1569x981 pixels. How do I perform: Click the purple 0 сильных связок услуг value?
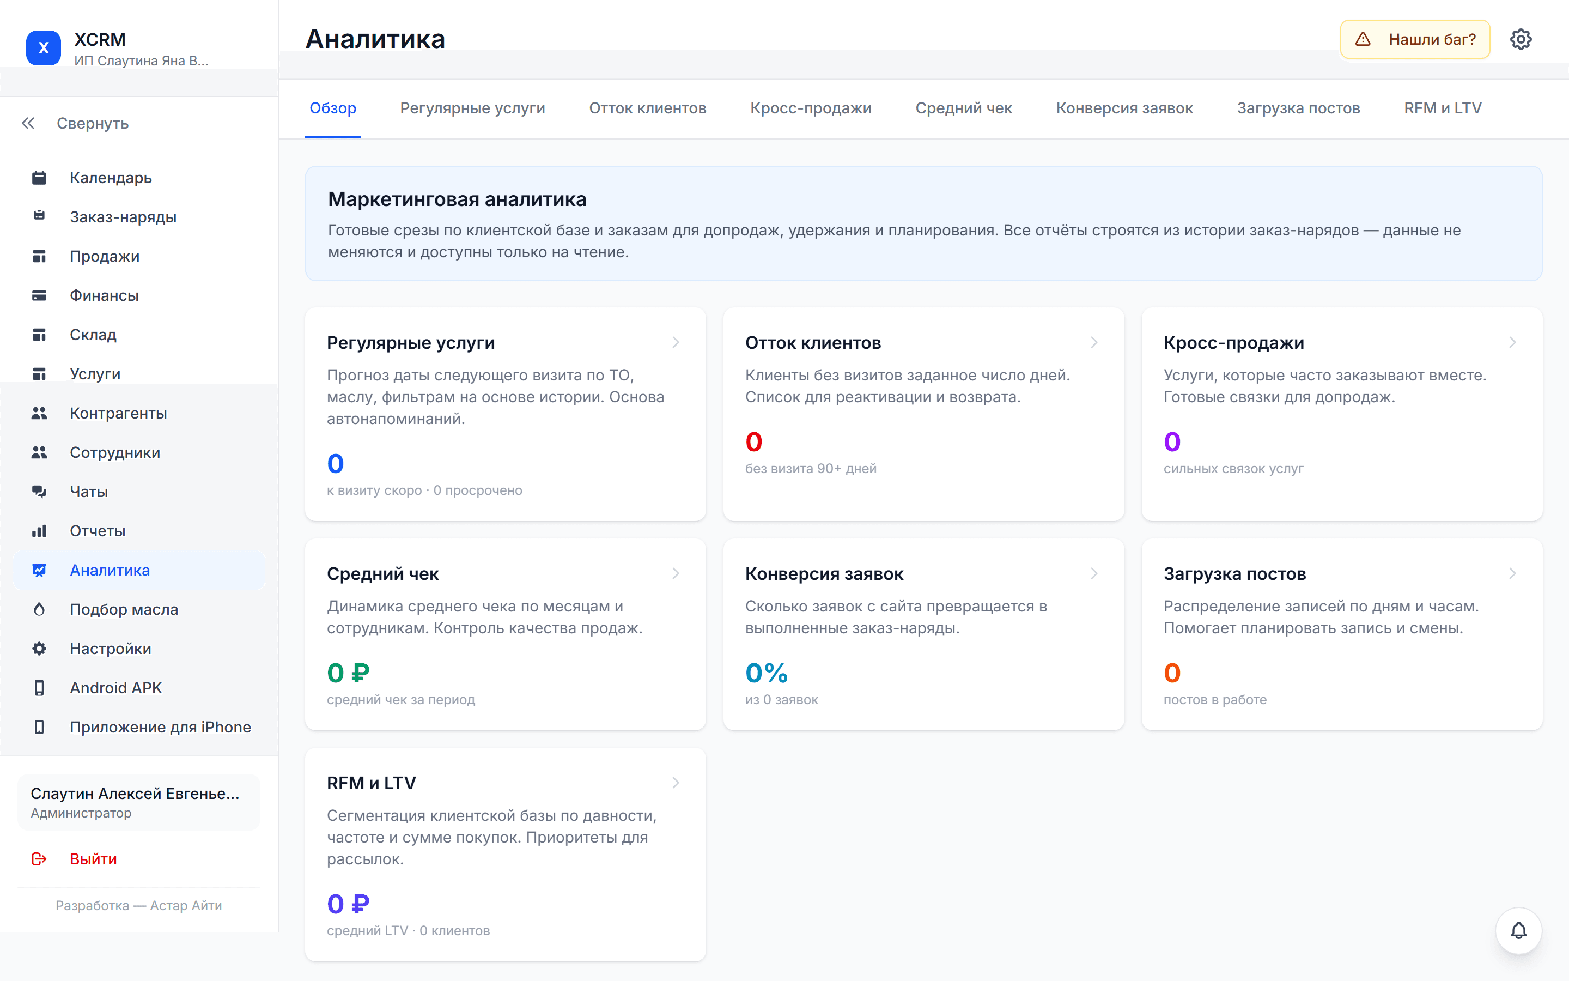1171,442
